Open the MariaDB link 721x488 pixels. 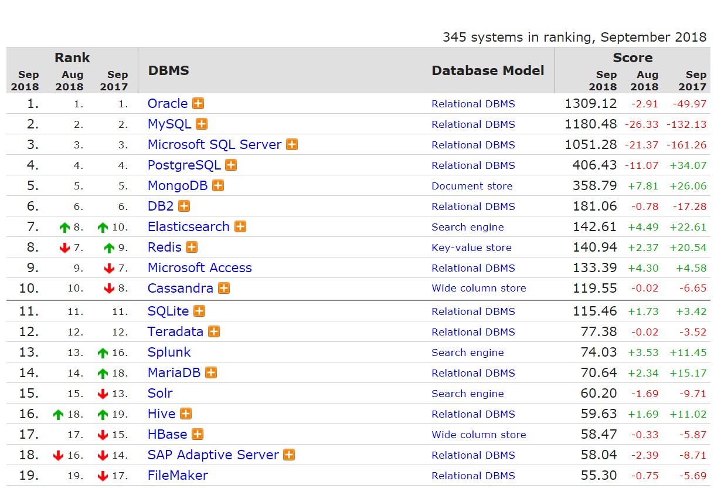[174, 372]
